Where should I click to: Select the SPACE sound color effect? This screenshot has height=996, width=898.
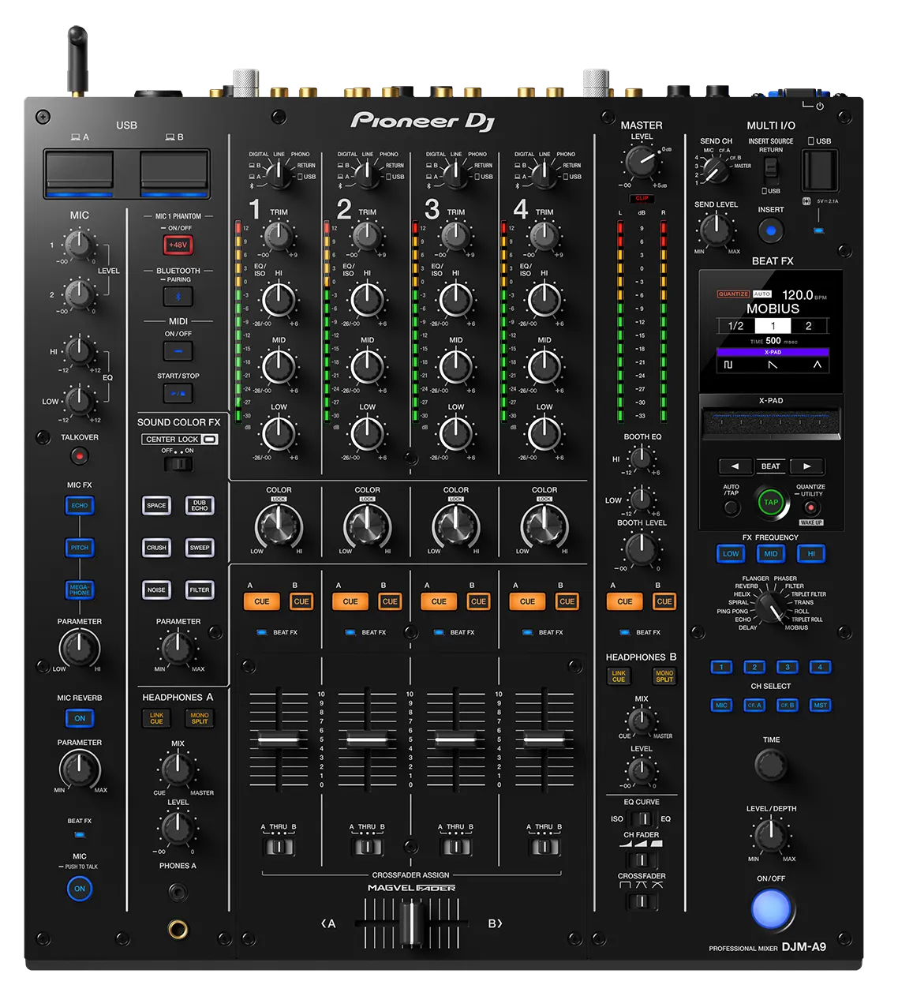pyautogui.click(x=156, y=506)
